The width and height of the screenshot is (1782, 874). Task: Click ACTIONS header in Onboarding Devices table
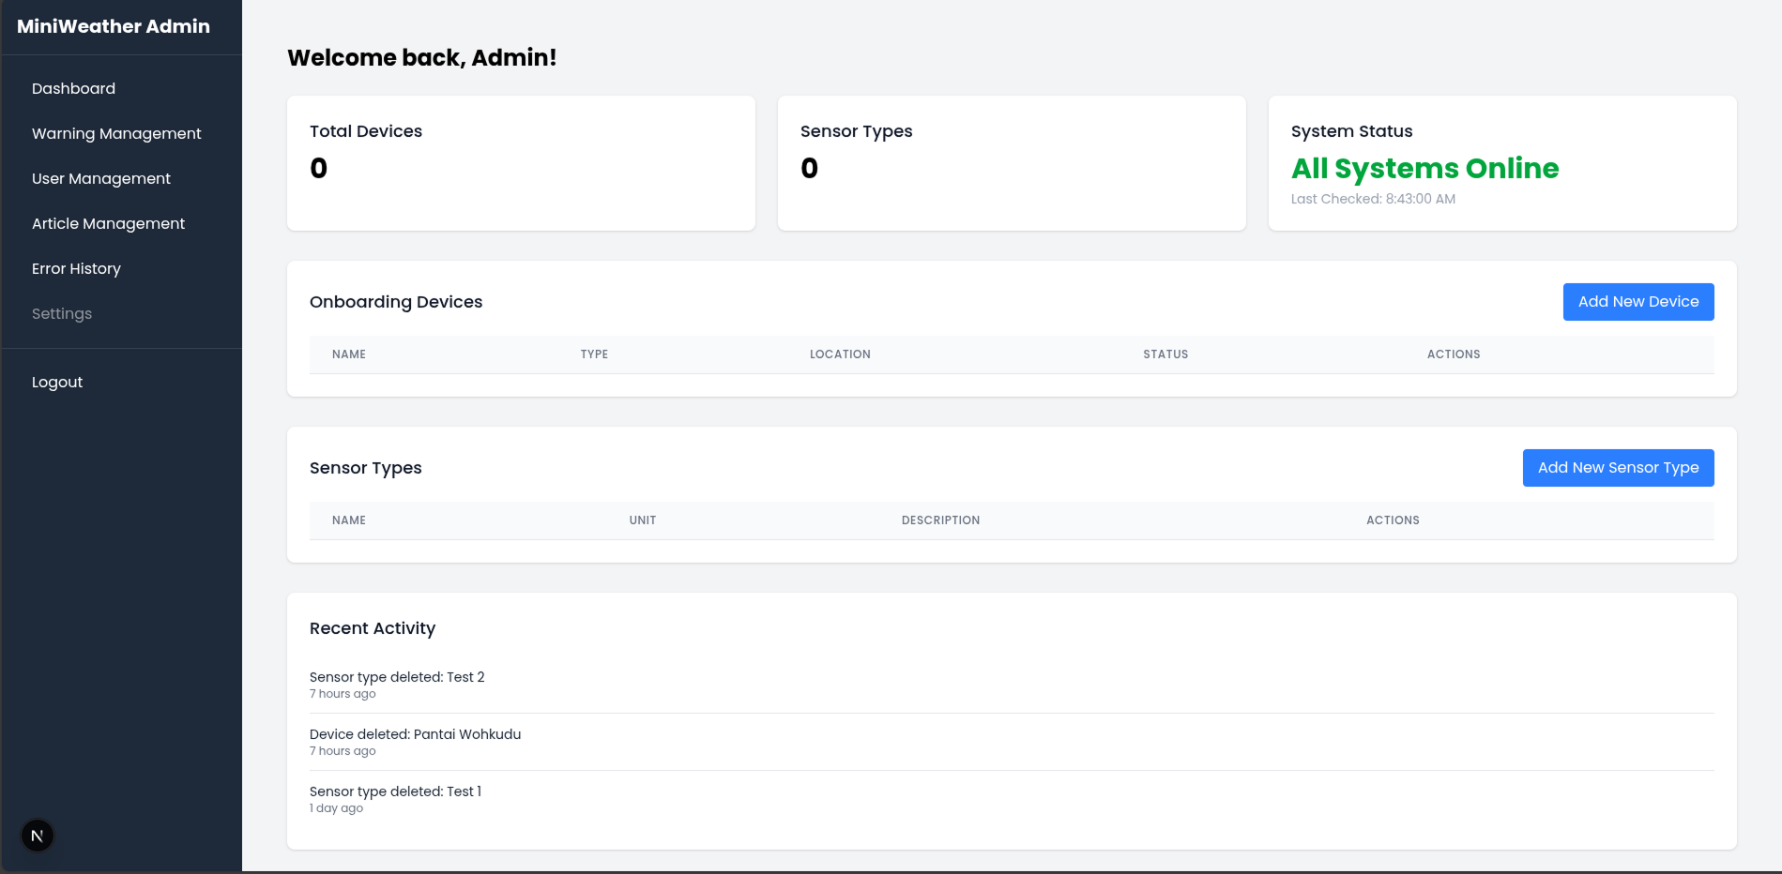(1454, 354)
